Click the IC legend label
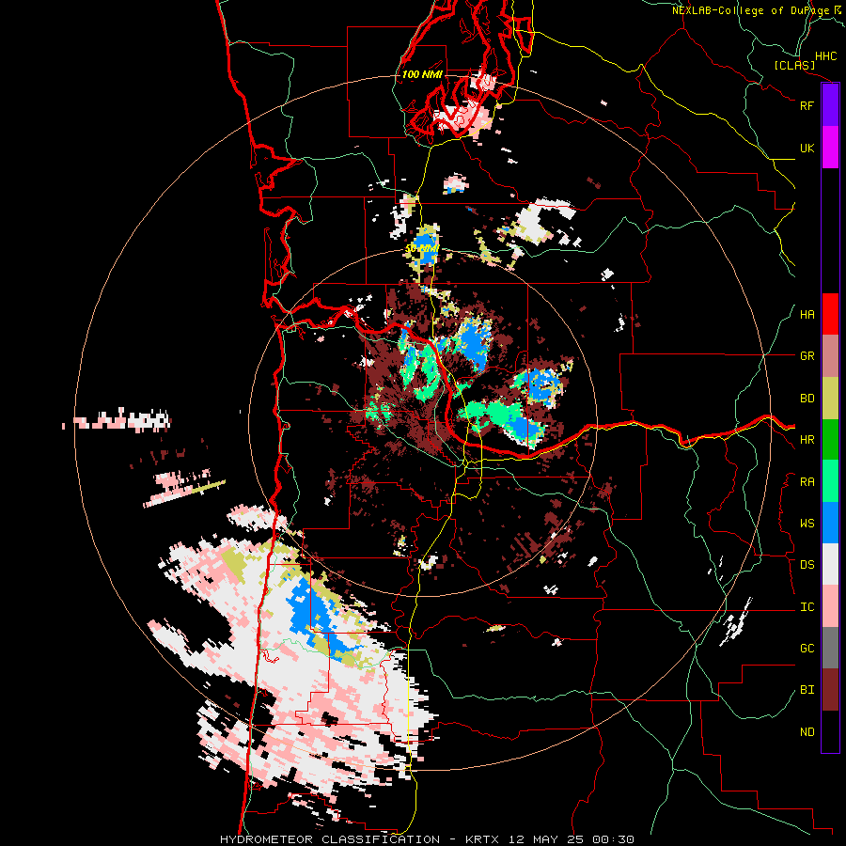The height and width of the screenshot is (846, 846). coord(807,607)
